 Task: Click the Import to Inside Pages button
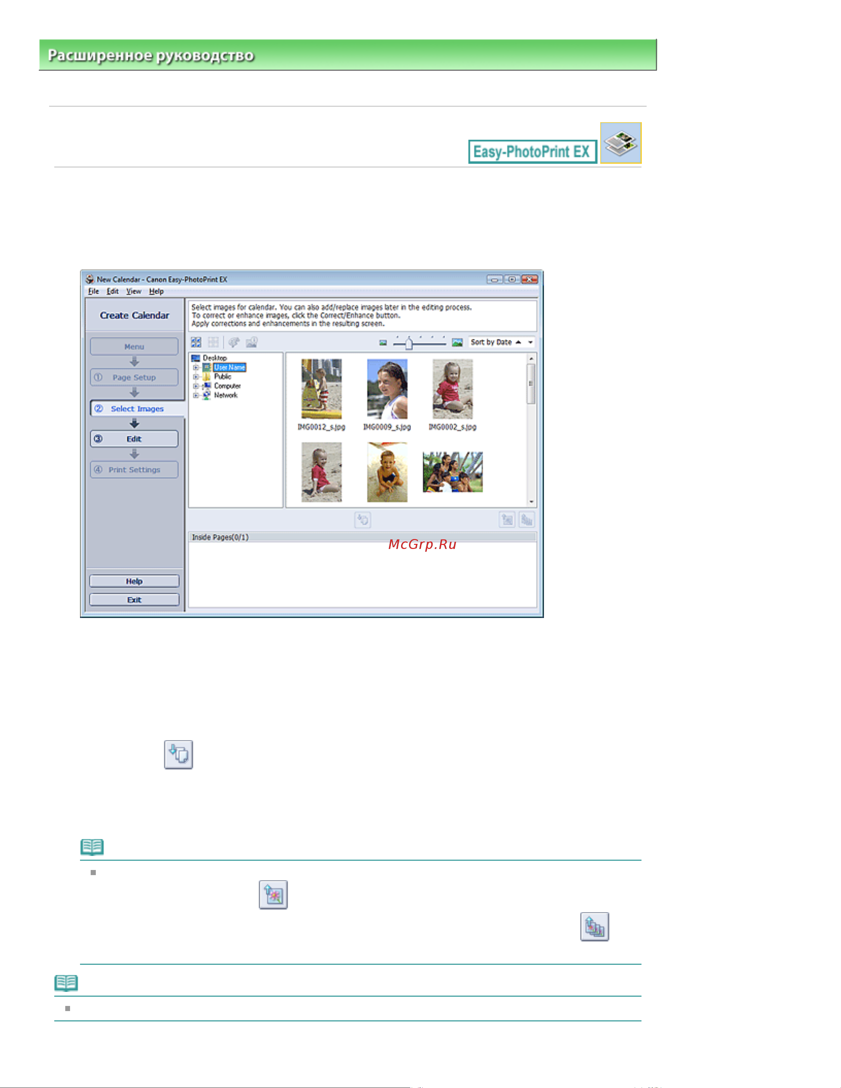[363, 520]
